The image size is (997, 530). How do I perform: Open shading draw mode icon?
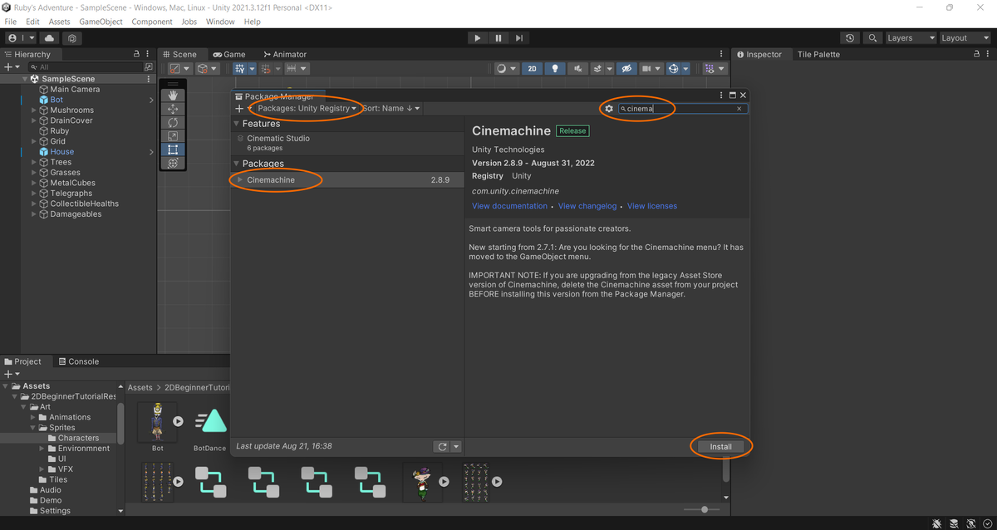pos(505,69)
